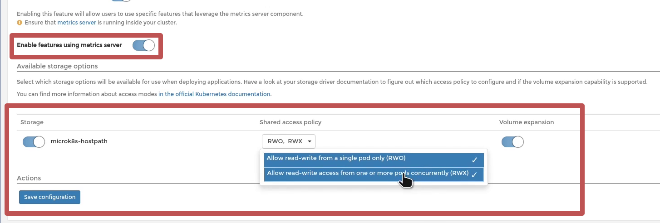Open the RWO, RWX access policy dropdown
The width and height of the screenshot is (660, 223).
[x=288, y=141]
